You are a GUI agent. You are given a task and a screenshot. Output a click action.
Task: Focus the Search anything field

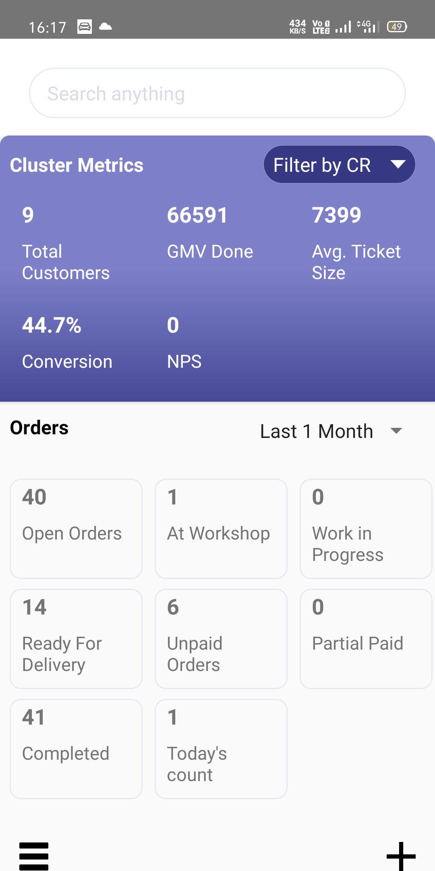[217, 93]
